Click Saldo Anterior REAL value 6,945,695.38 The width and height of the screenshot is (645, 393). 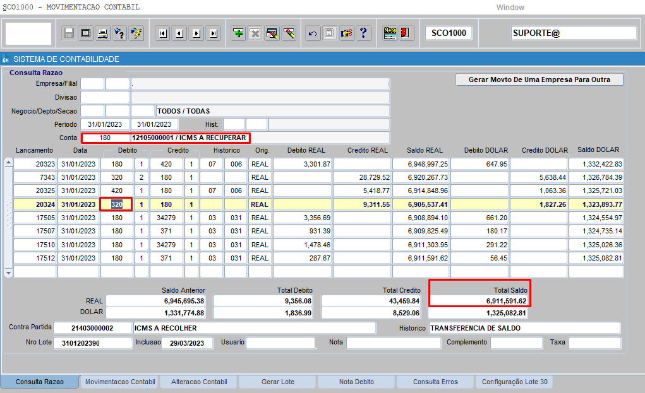156,301
